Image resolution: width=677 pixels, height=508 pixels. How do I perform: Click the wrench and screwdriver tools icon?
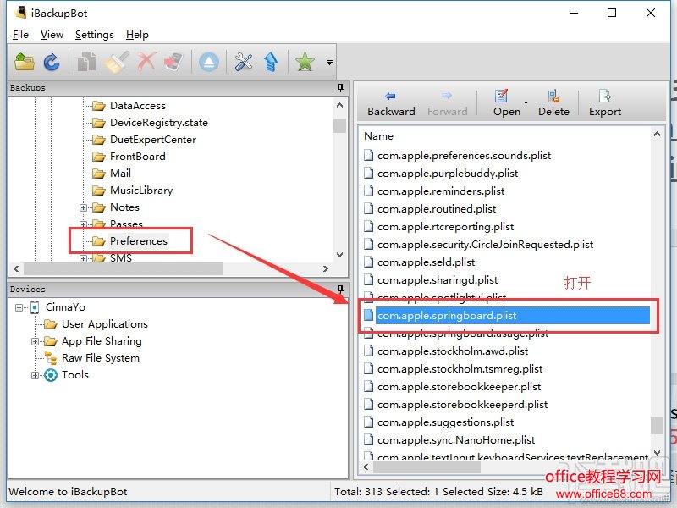pos(244,62)
